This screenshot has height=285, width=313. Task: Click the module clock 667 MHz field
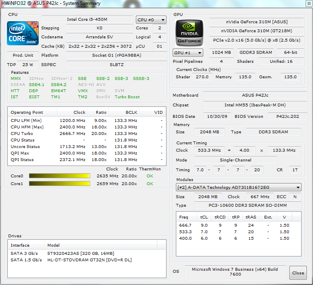point(260,197)
